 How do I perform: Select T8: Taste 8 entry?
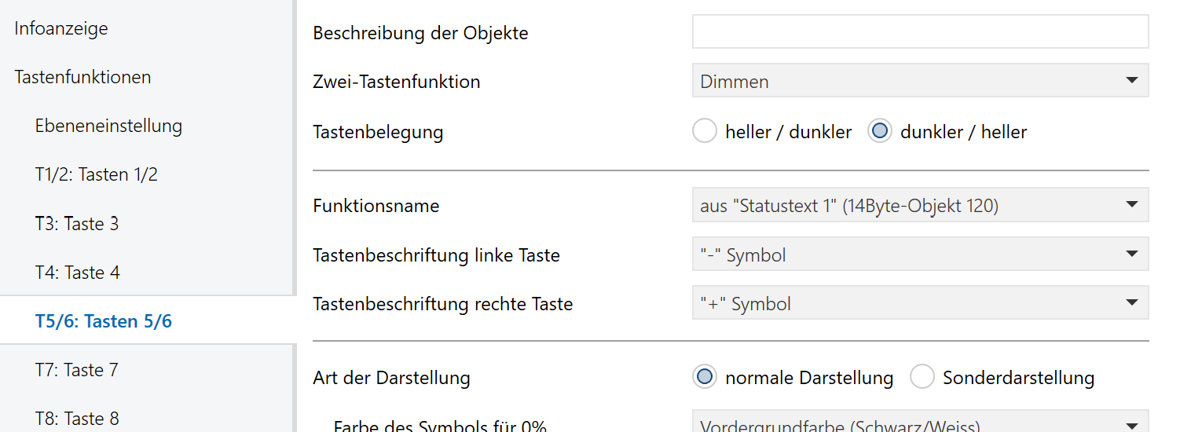tap(77, 419)
